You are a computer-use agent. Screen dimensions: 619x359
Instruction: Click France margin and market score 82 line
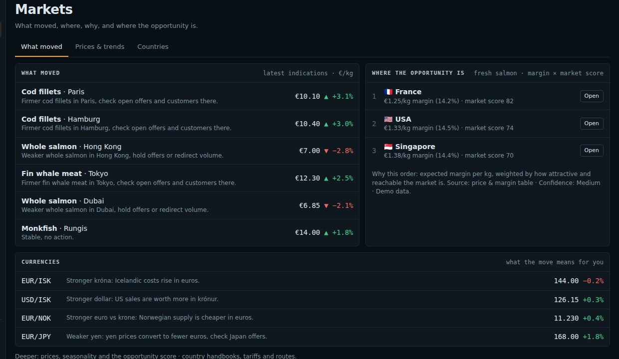coord(448,101)
